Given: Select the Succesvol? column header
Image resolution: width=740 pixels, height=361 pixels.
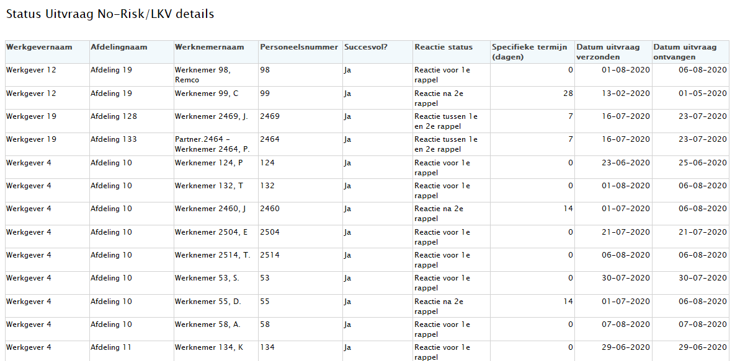Looking at the screenshot, I should (x=365, y=47).
